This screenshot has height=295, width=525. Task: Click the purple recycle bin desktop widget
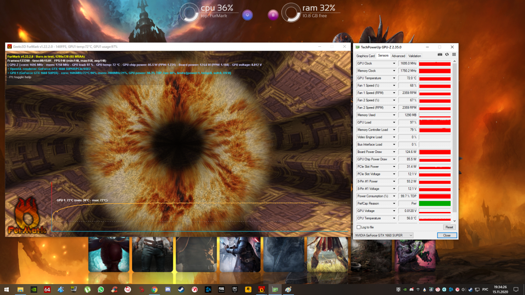coord(273,15)
